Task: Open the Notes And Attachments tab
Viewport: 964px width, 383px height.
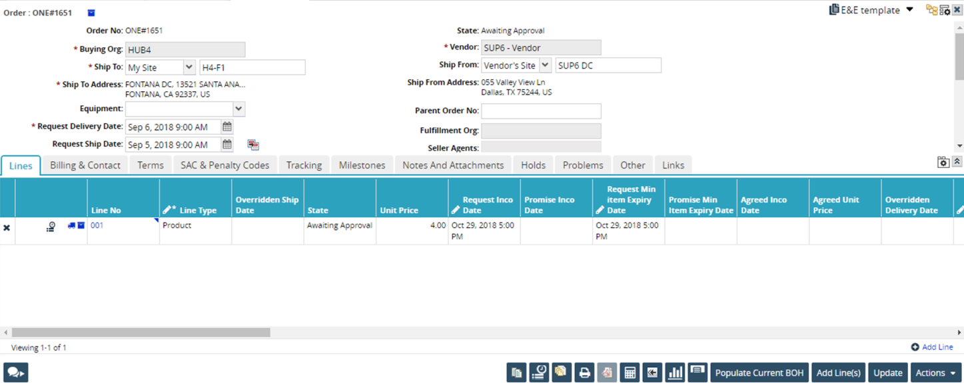Action: [x=453, y=165]
